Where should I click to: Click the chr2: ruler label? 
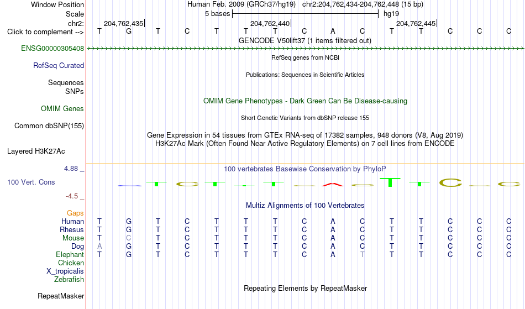pyautogui.click(x=76, y=23)
